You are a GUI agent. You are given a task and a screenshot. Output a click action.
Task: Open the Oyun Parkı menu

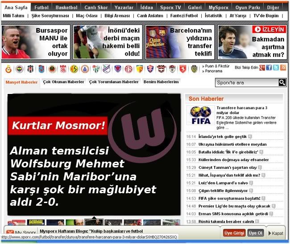pyautogui.click(x=248, y=8)
